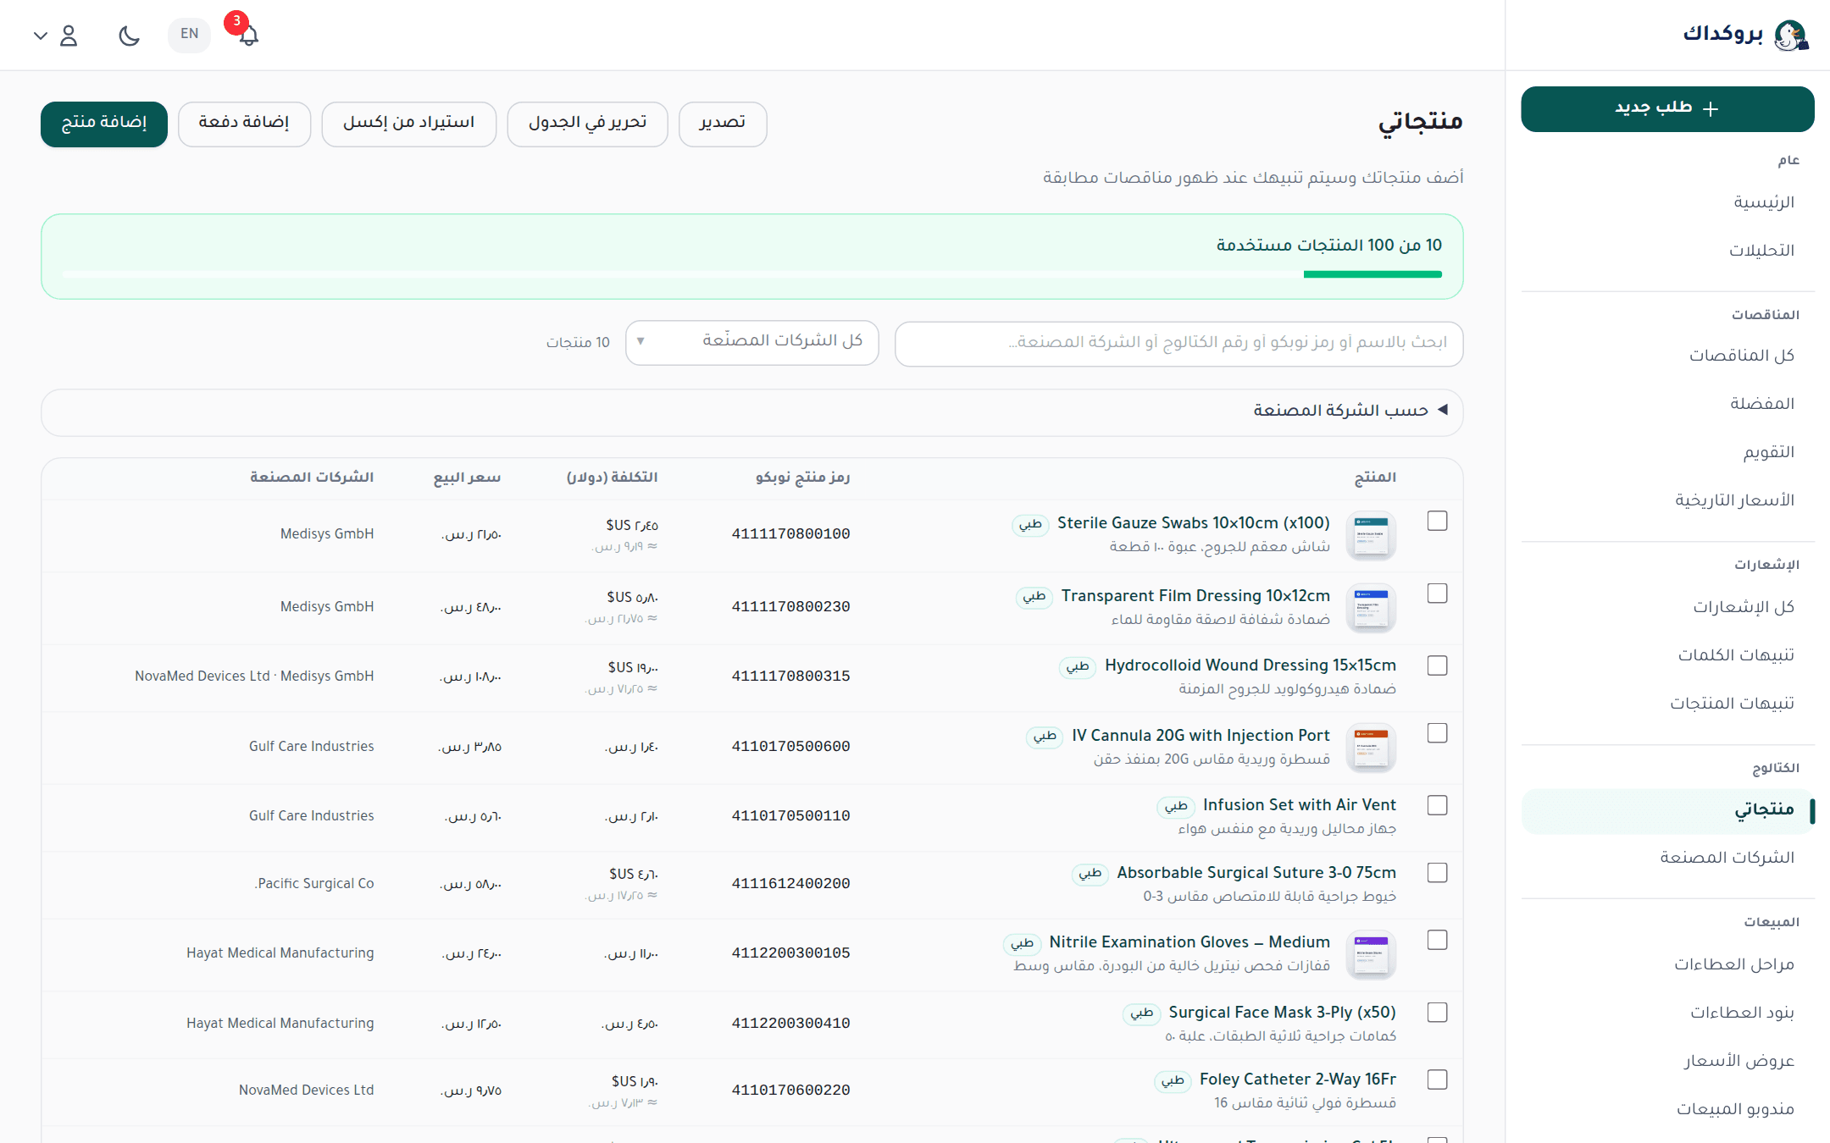The image size is (1830, 1143).
Task: Click the استيراد من إكسل button
Action: (408, 124)
